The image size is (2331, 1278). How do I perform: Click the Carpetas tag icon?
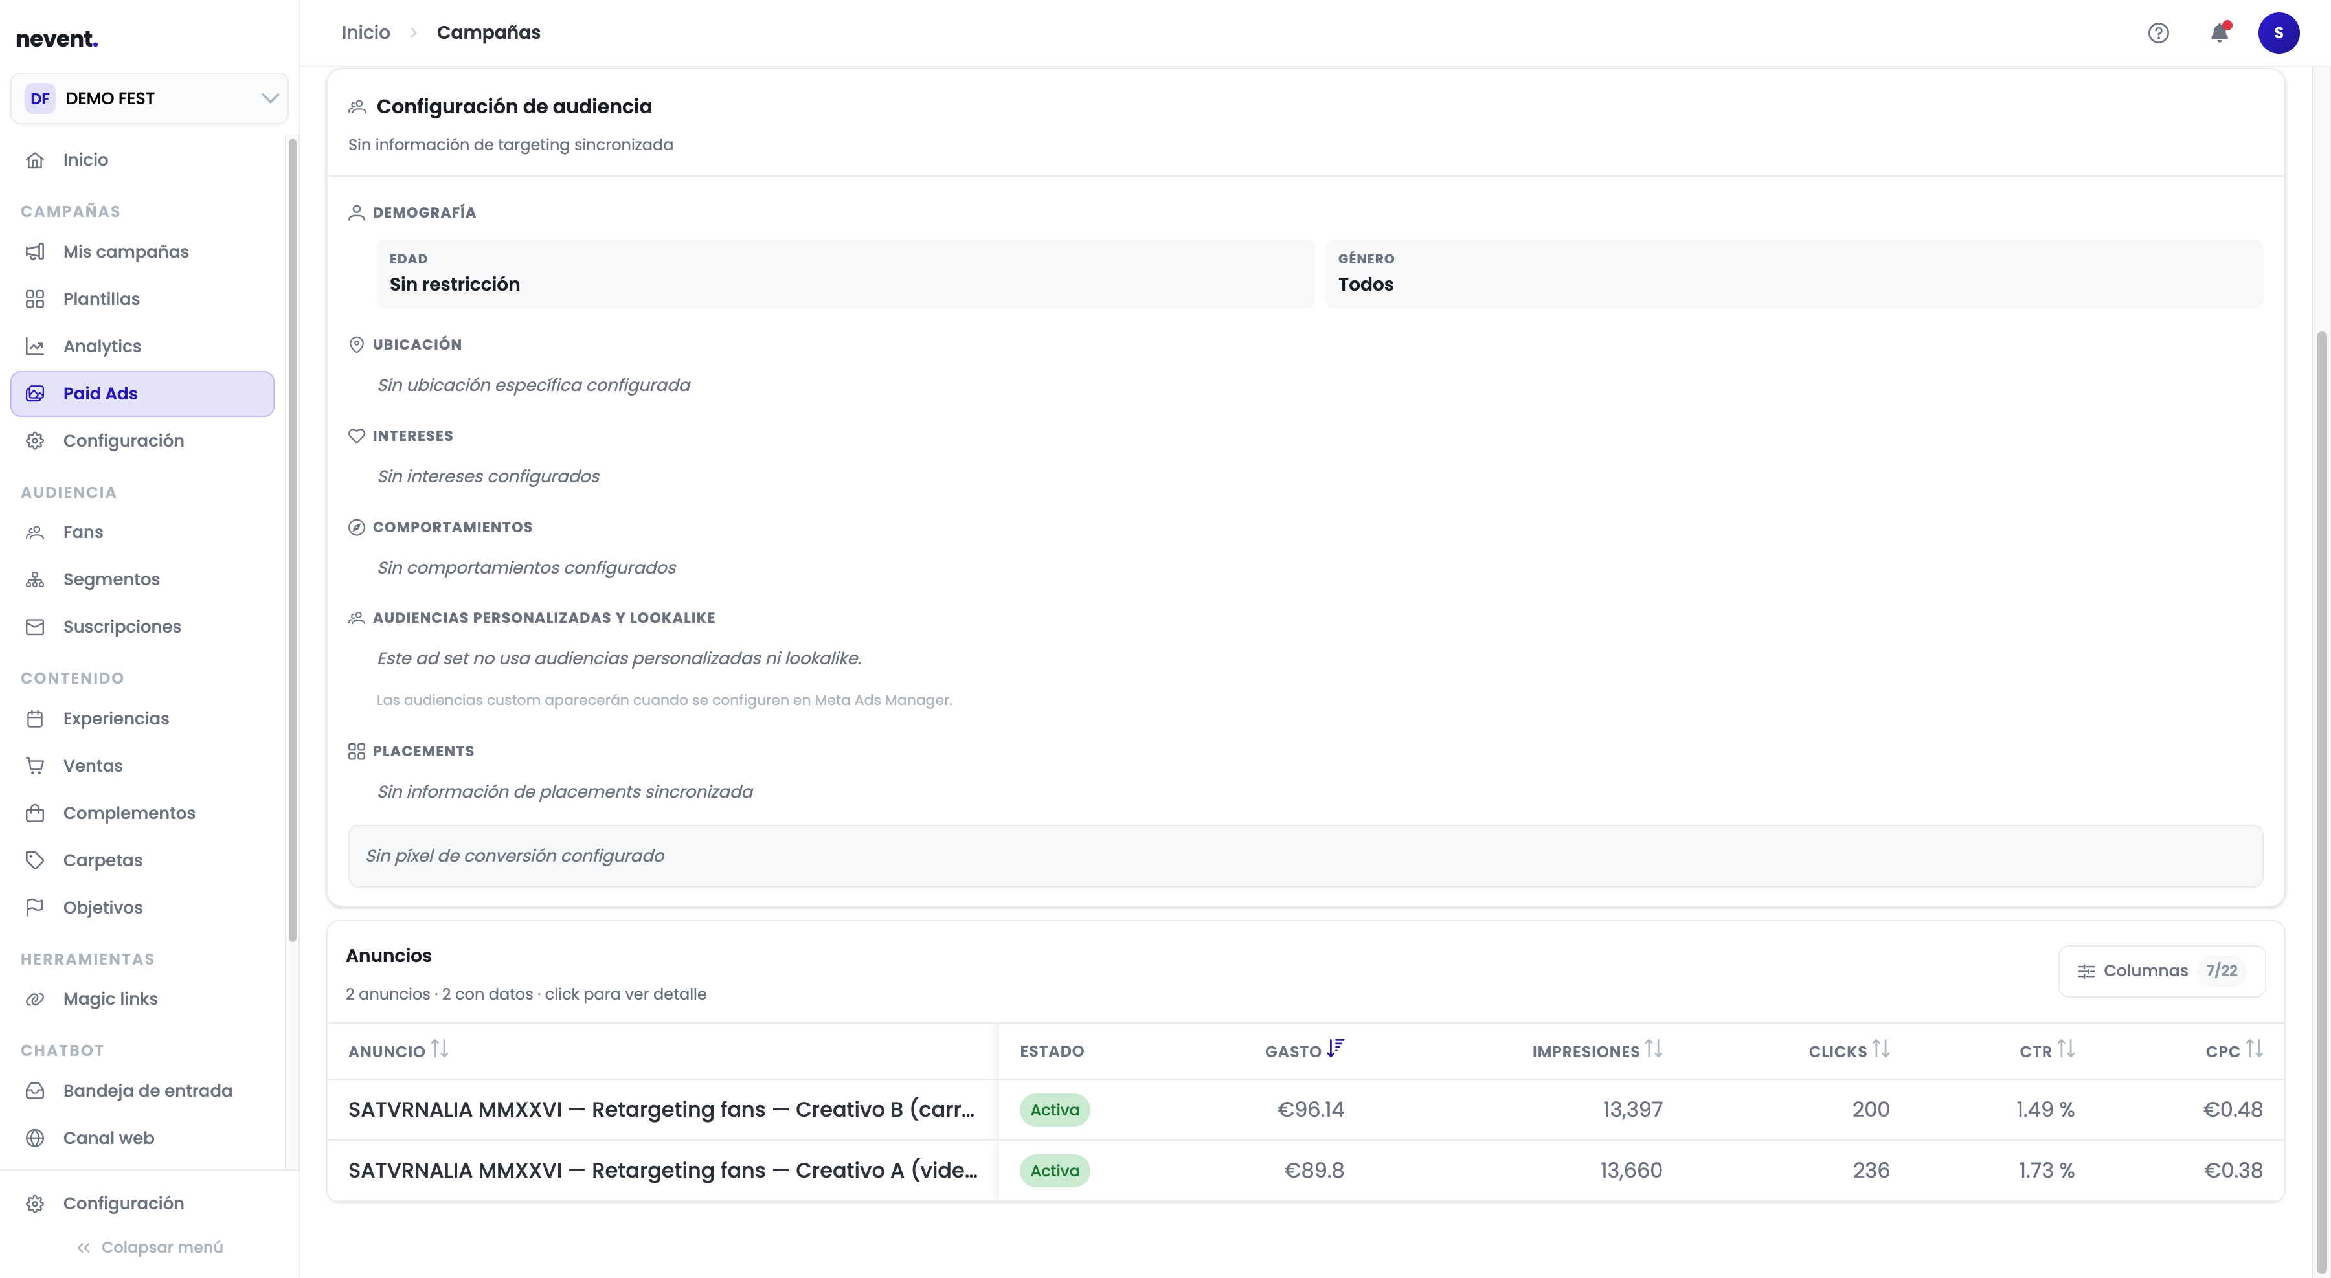(x=36, y=860)
